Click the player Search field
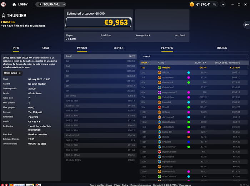 click(194, 56)
